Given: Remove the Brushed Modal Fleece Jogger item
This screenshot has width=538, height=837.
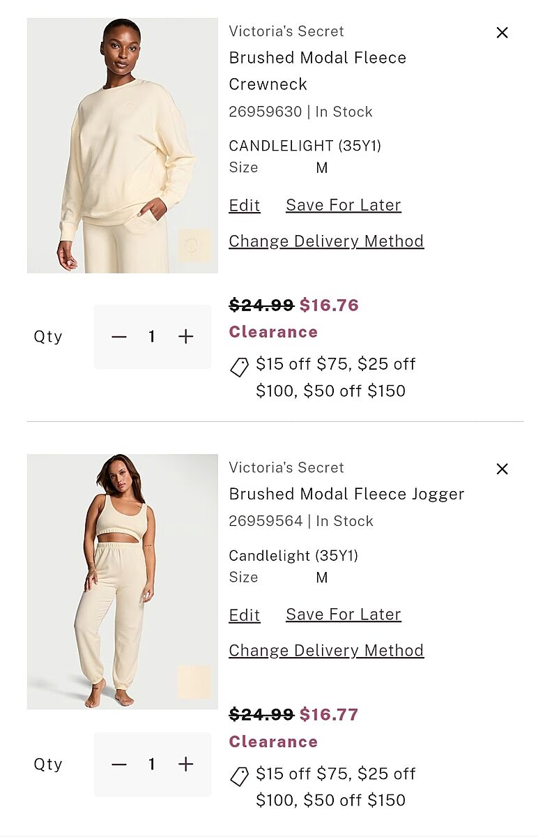Looking at the screenshot, I should pos(502,469).
